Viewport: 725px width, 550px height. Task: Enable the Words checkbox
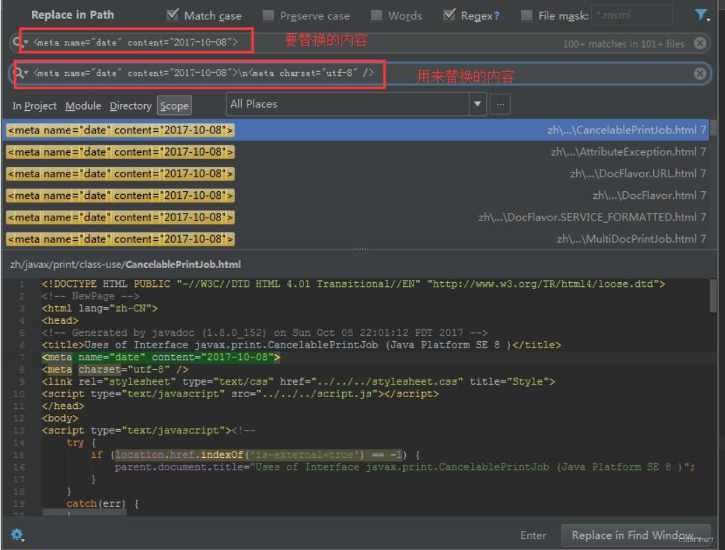click(x=376, y=15)
